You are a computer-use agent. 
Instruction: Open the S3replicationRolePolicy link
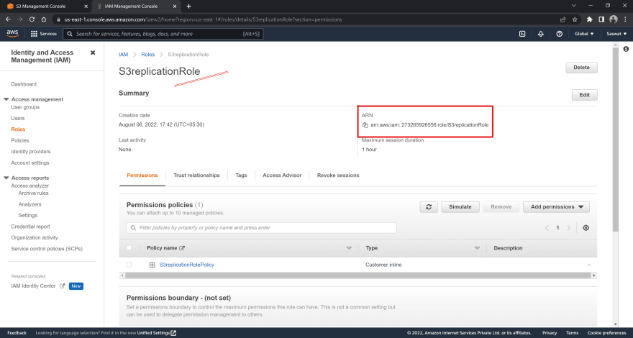(186, 265)
